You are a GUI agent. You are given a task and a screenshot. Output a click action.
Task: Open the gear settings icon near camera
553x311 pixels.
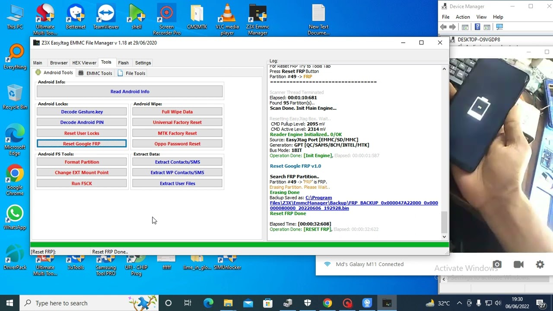tap(540, 264)
